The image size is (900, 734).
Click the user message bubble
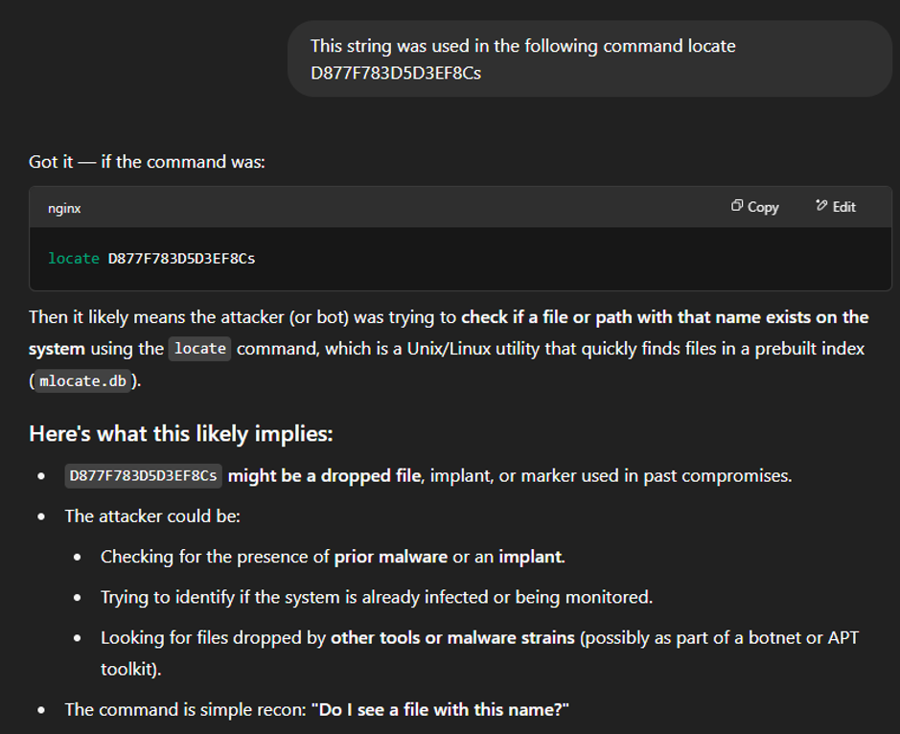(x=588, y=59)
